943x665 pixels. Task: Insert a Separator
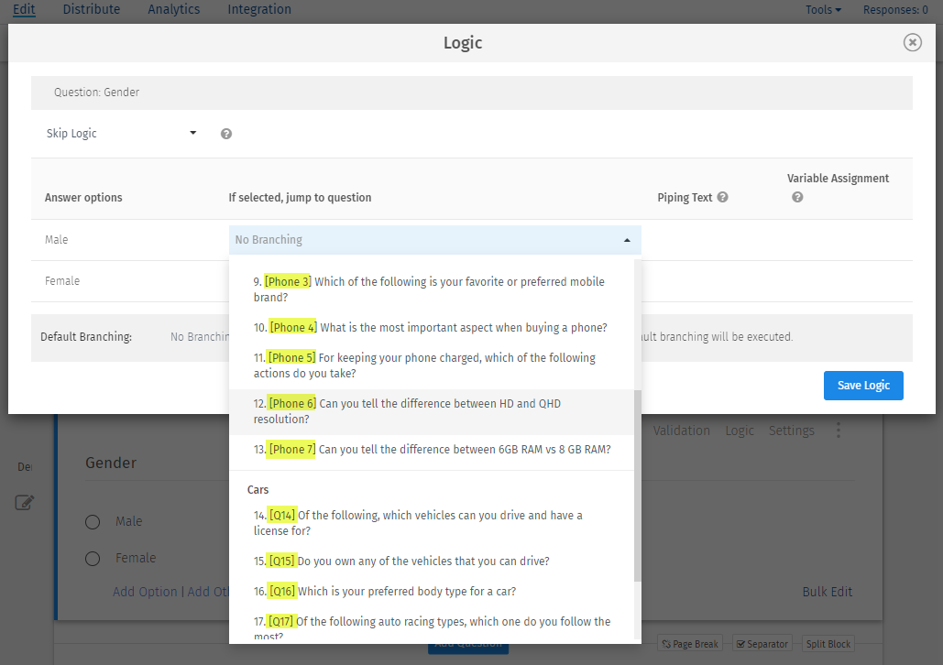[x=762, y=644]
